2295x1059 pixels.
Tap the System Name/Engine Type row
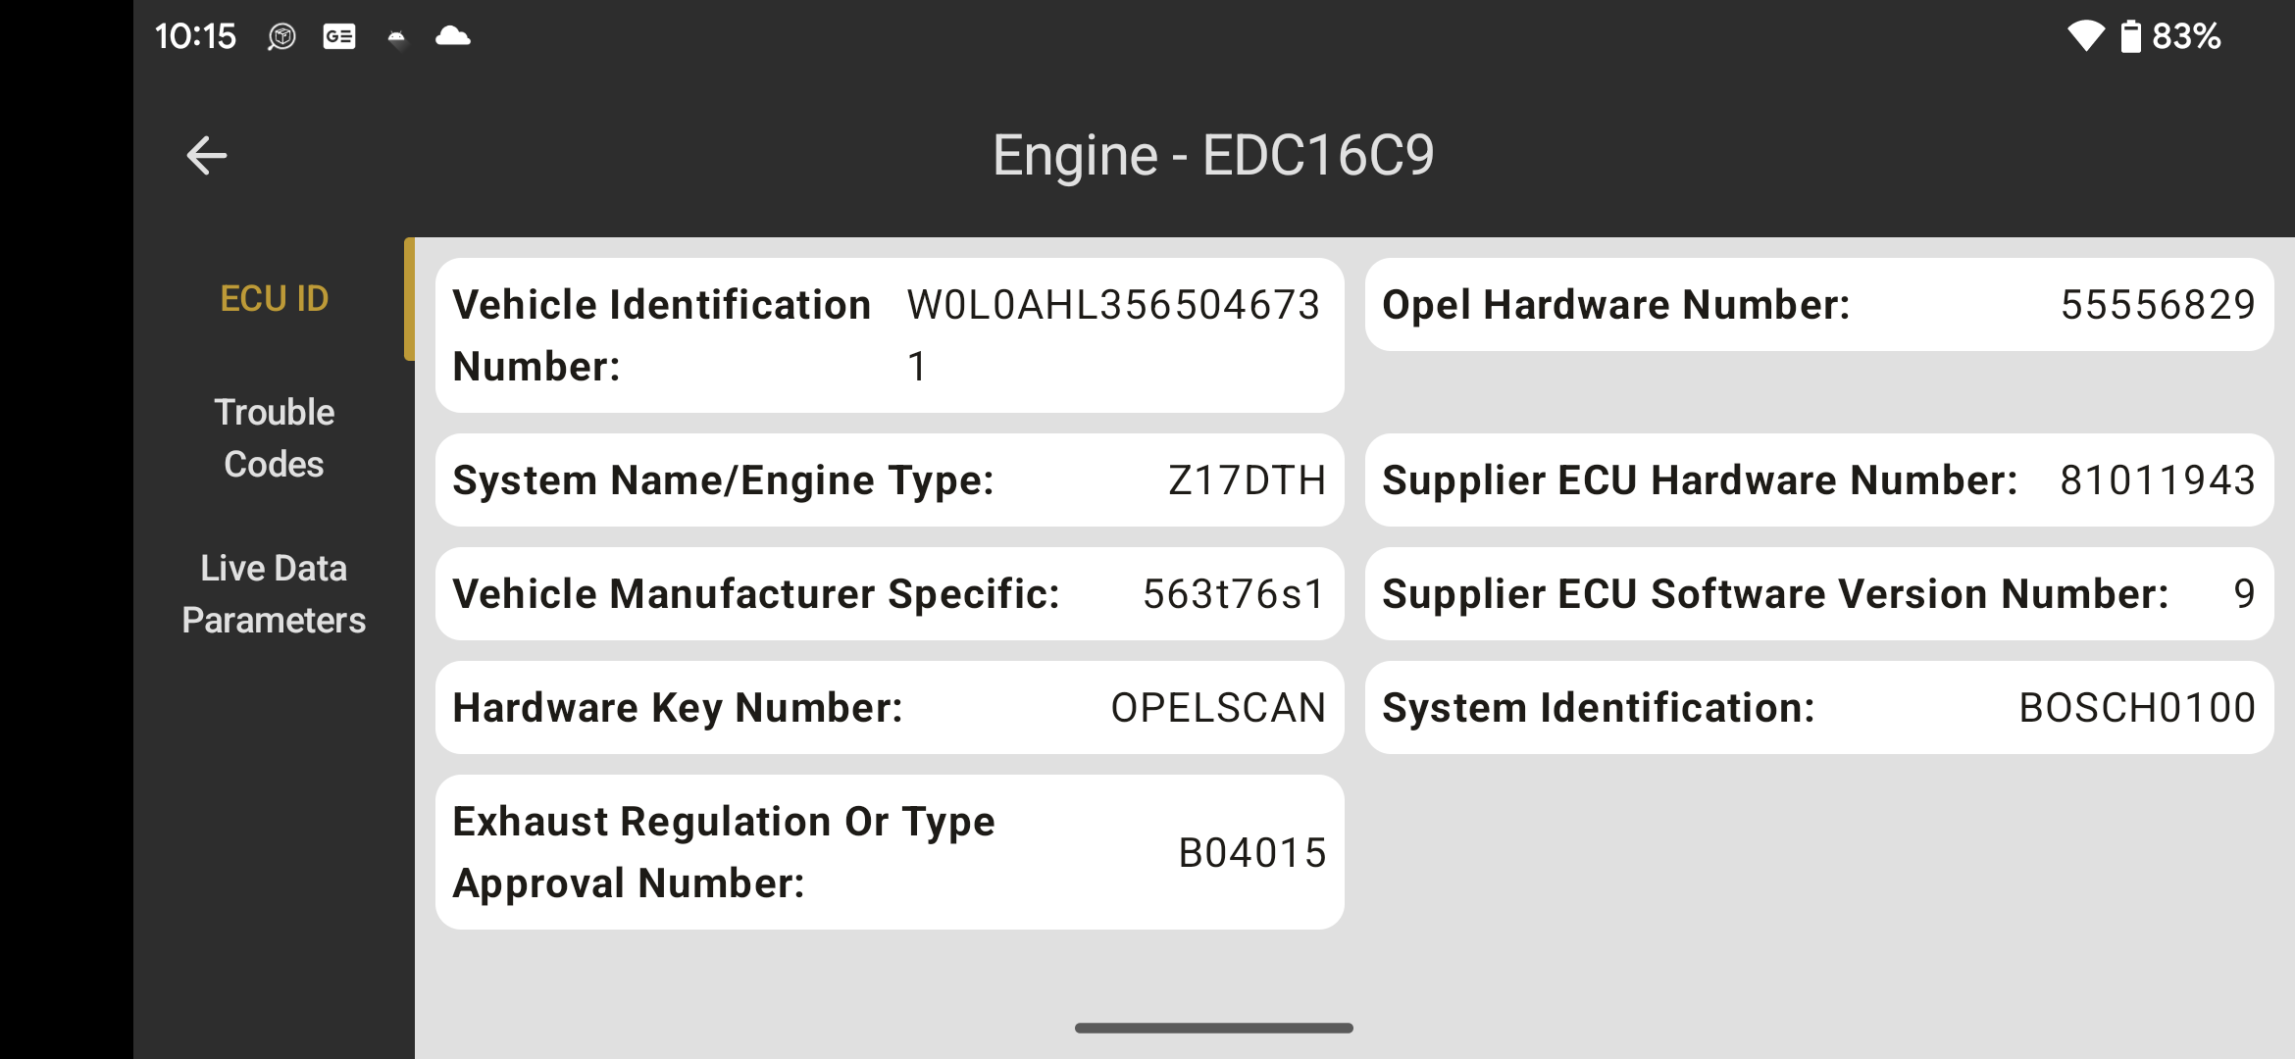click(890, 480)
